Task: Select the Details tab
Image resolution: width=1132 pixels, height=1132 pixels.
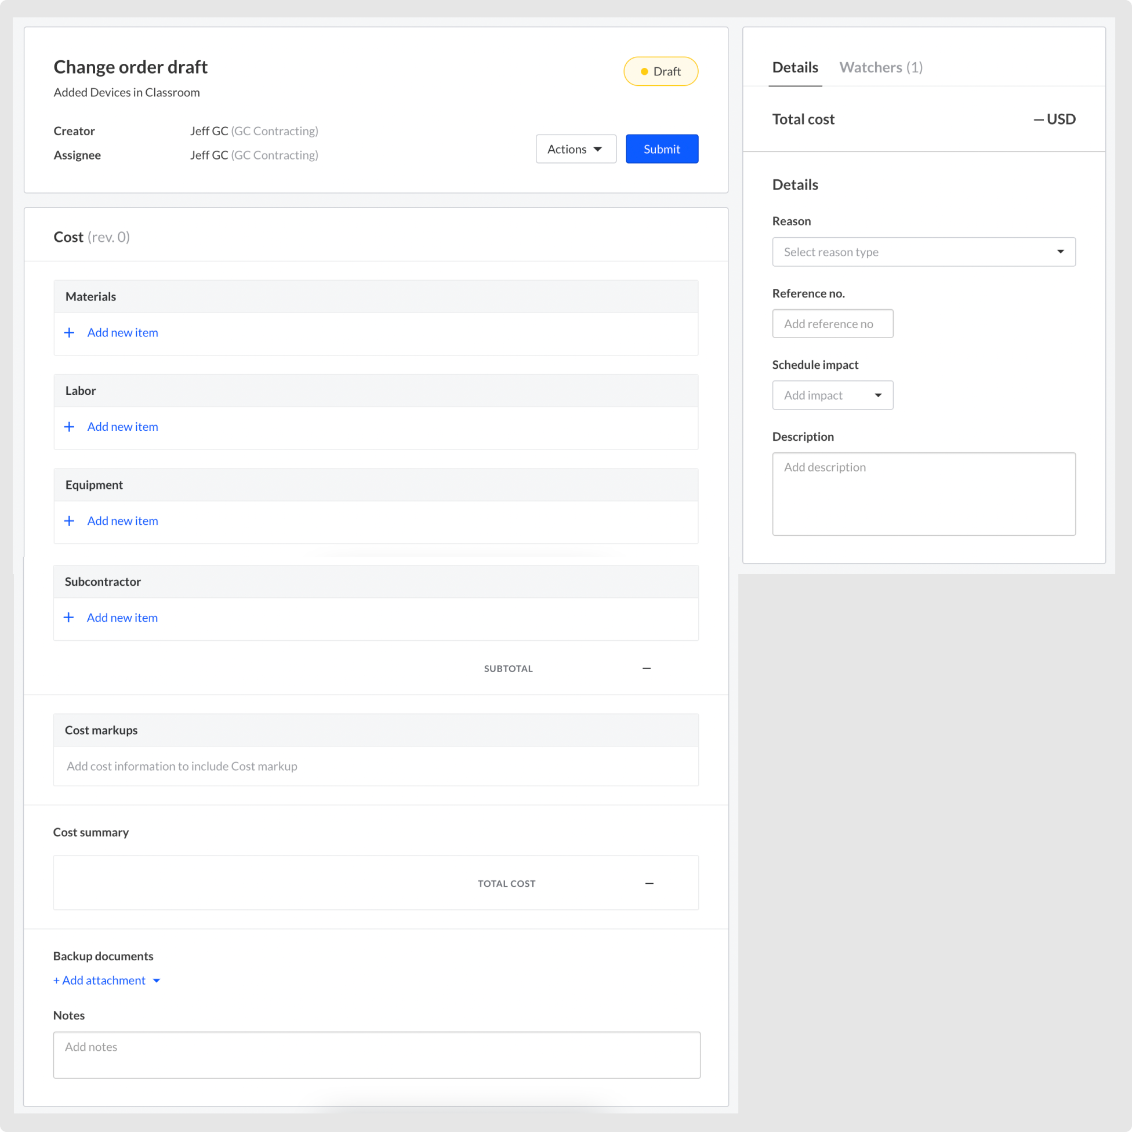Action: pyautogui.click(x=794, y=67)
